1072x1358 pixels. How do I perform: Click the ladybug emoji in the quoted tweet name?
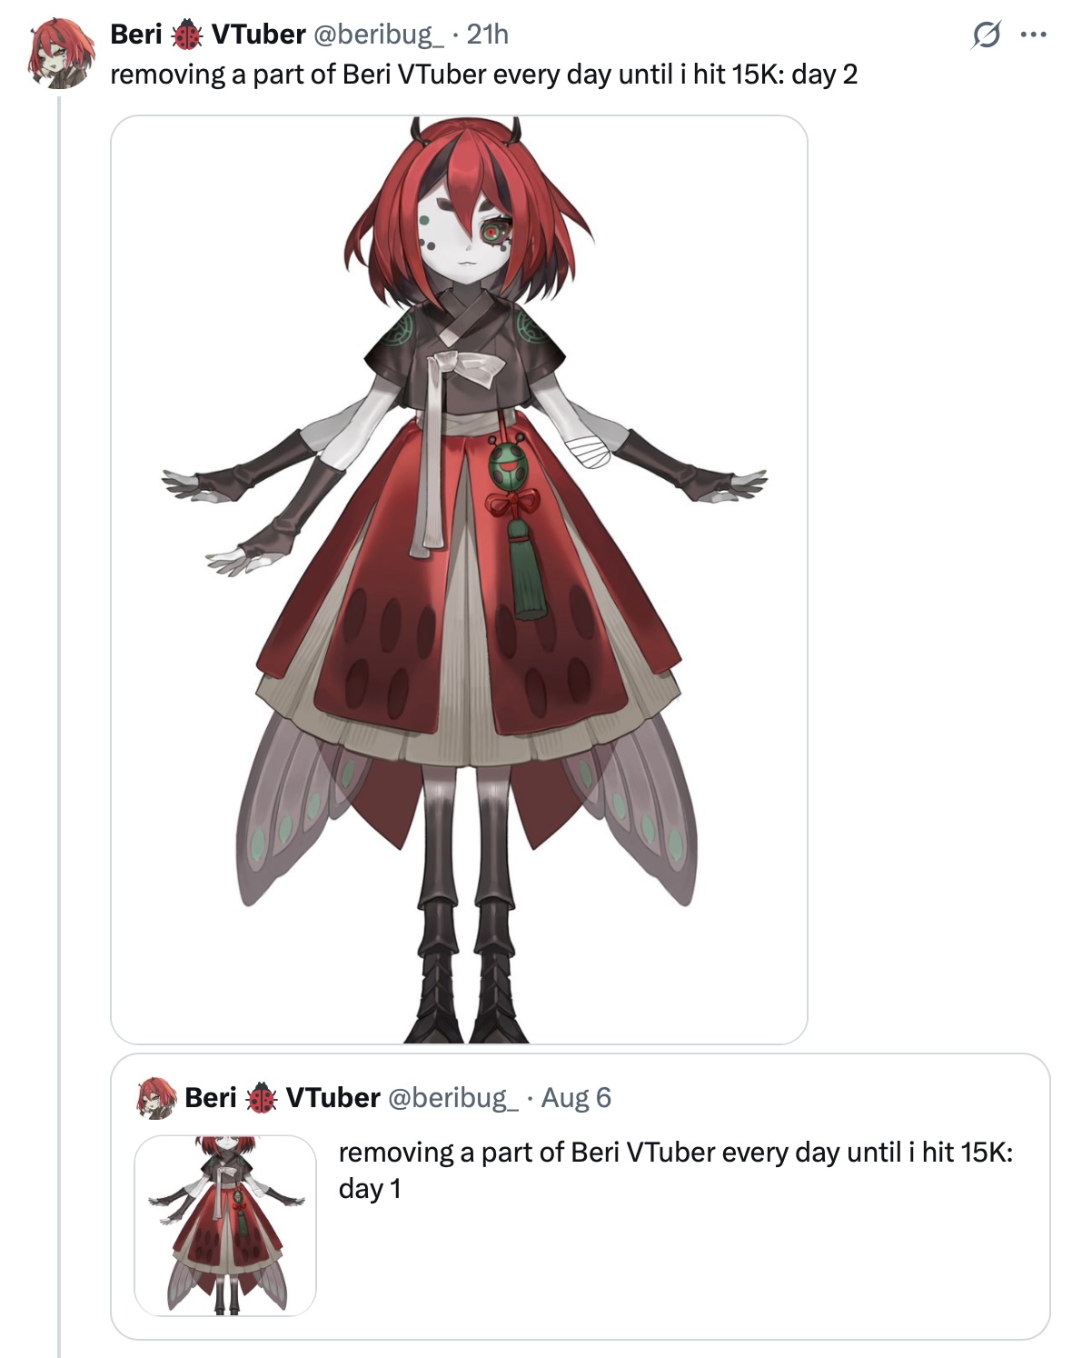263,1098
